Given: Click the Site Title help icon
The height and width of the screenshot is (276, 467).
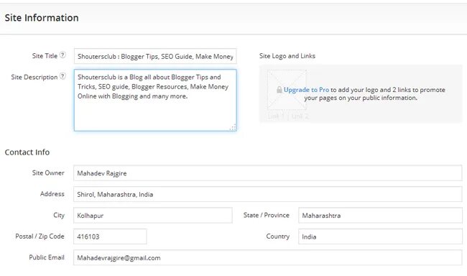Looking at the screenshot, I should (x=63, y=55).
